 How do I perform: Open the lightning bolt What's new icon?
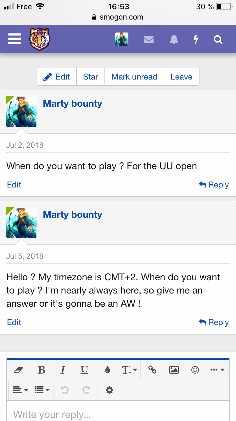point(196,39)
